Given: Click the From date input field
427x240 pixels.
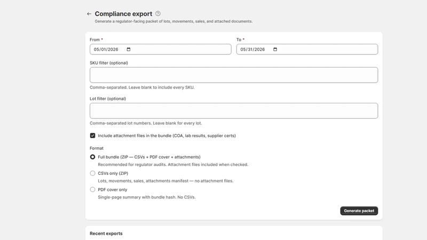Looking at the screenshot, I should tap(161, 49).
